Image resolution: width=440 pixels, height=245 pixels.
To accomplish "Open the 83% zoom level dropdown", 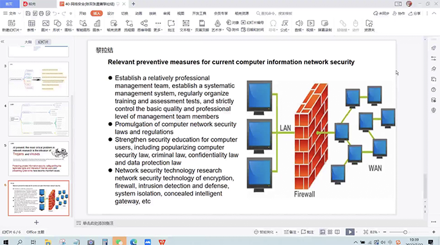I will coord(374,232).
